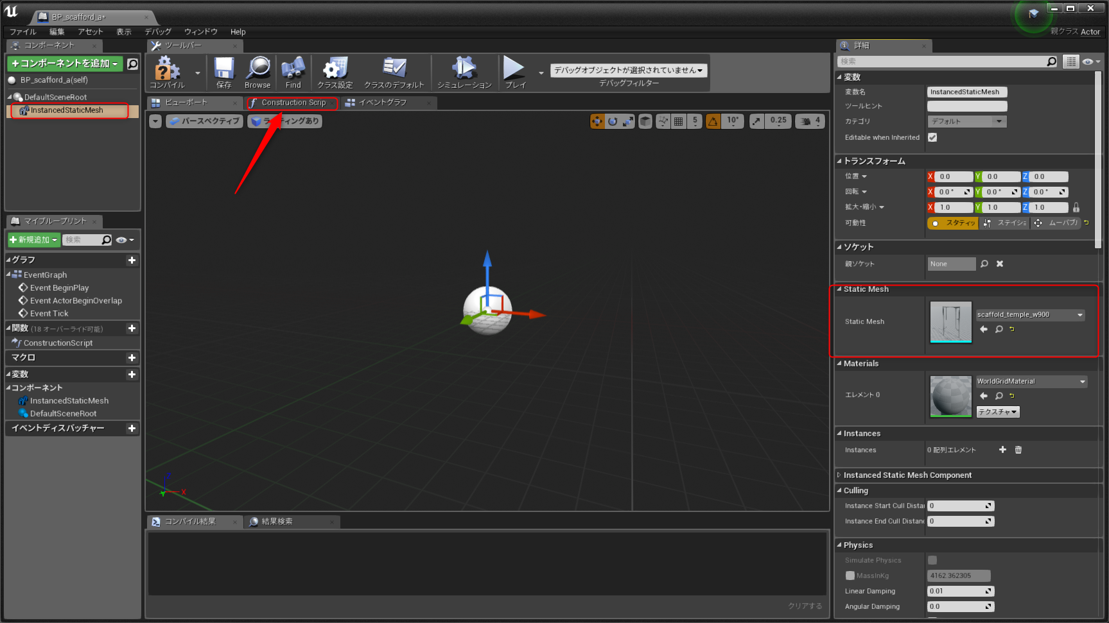This screenshot has height=623, width=1109.
Task: Start シミュレーション from the toolbar
Action: [464, 72]
